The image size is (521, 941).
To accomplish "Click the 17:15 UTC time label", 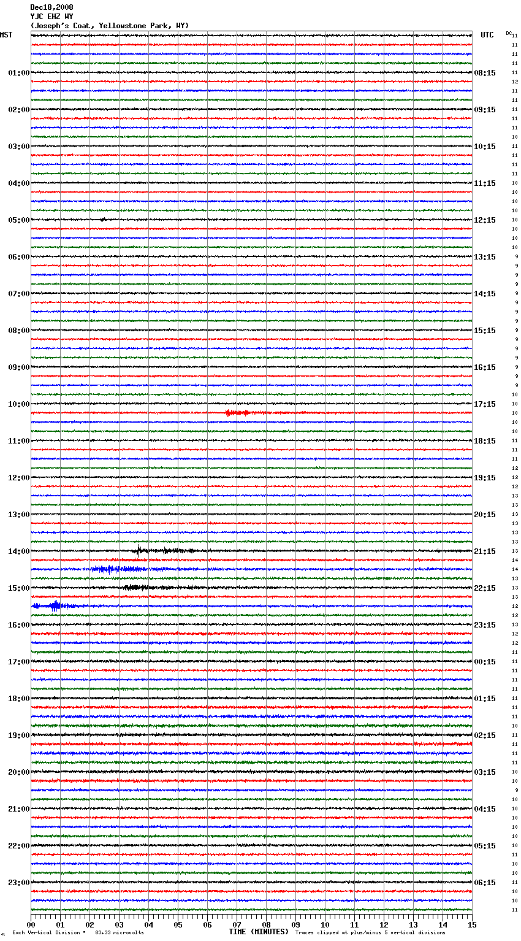I will tap(485, 404).
